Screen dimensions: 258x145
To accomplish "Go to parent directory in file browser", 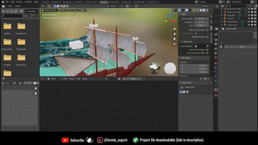I will click(x=12, y=11).
